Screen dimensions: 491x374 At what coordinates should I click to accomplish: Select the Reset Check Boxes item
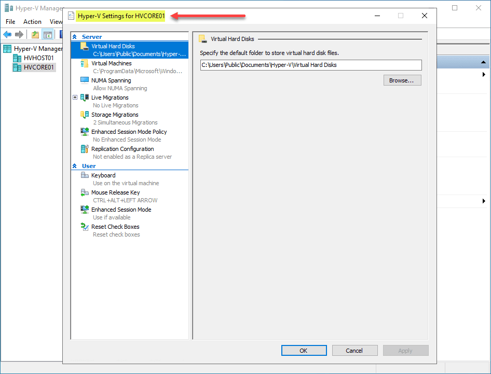click(130, 230)
